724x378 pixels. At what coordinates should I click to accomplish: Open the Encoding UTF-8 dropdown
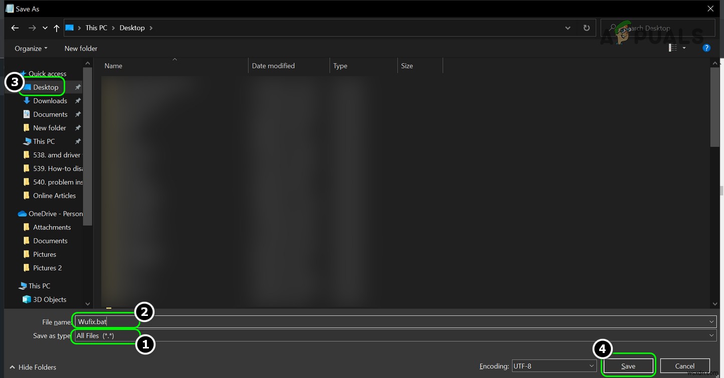(554, 366)
